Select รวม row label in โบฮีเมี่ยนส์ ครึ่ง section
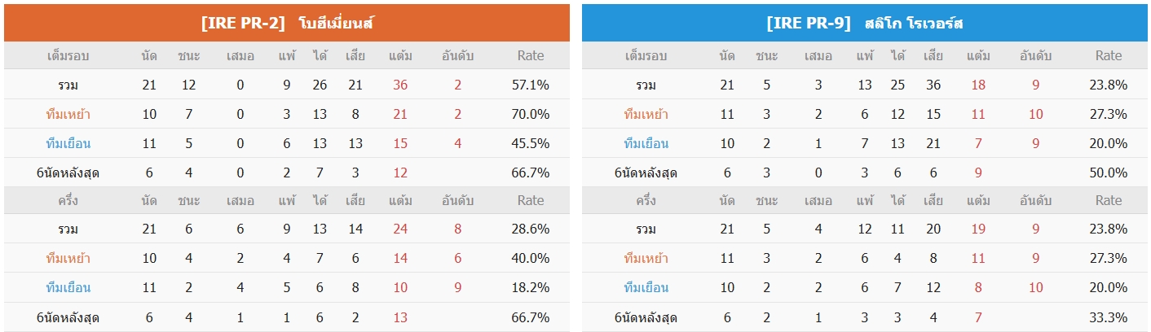This screenshot has width=1151, height=332. pyautogui.click(x=72, y=229)
